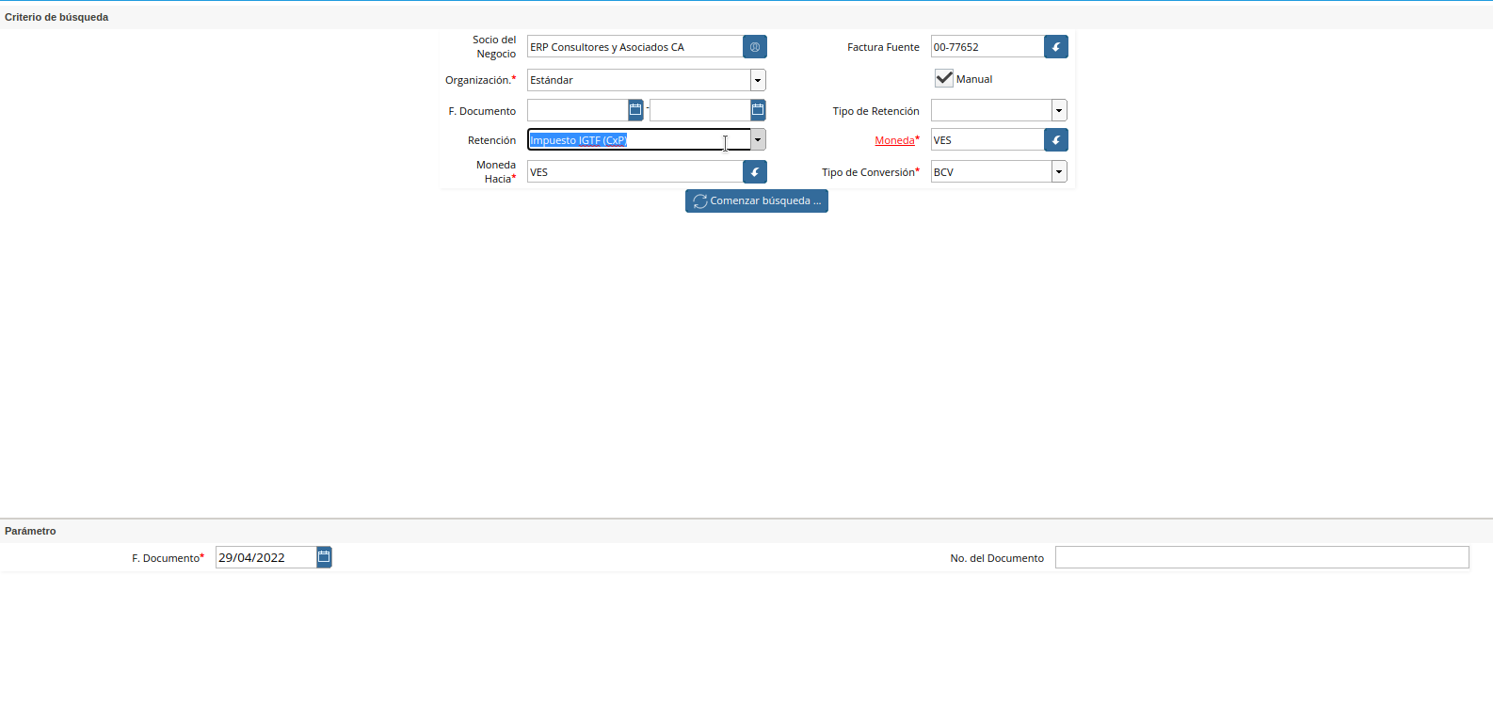Open the Socio del Negocio lookup icon
Screen dimensions: 1493x720
tap(755, 47)
